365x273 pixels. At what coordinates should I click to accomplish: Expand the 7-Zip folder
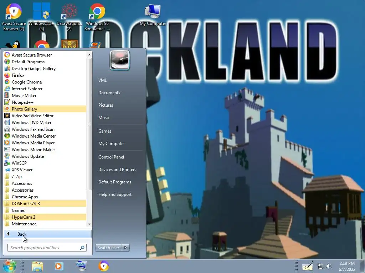coord(45,176)
